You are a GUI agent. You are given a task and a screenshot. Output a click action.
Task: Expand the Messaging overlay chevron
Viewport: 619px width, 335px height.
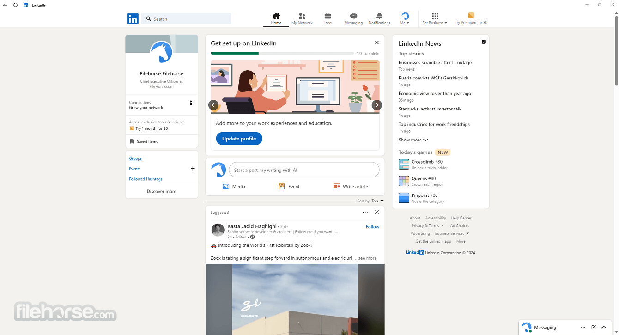click(604, 327)
